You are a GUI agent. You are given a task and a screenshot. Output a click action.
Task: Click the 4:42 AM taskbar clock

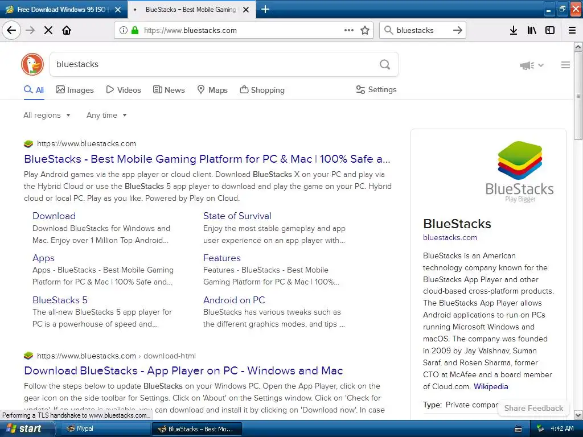point(562,429)
